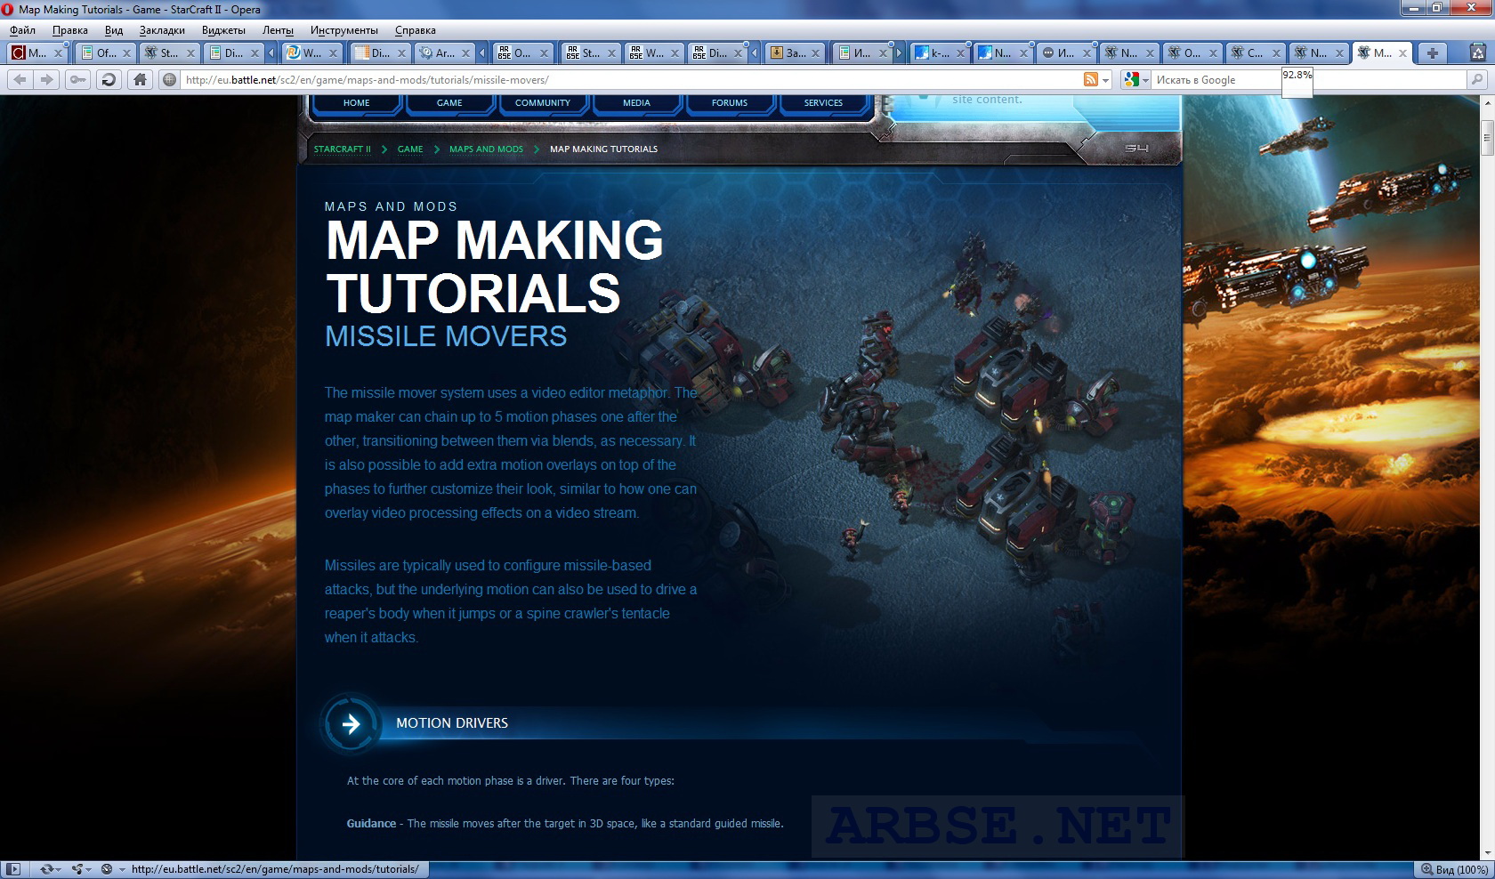
Task: Go to the home page
Action: tap(140, 79)
